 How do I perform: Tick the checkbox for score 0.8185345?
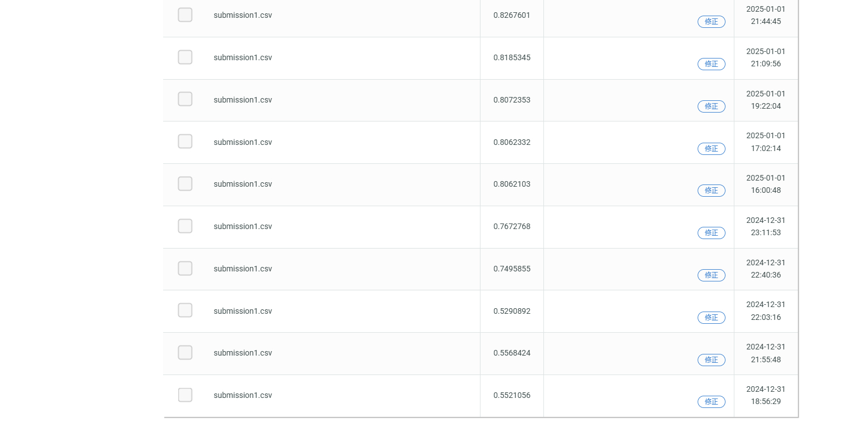[185, 57]
